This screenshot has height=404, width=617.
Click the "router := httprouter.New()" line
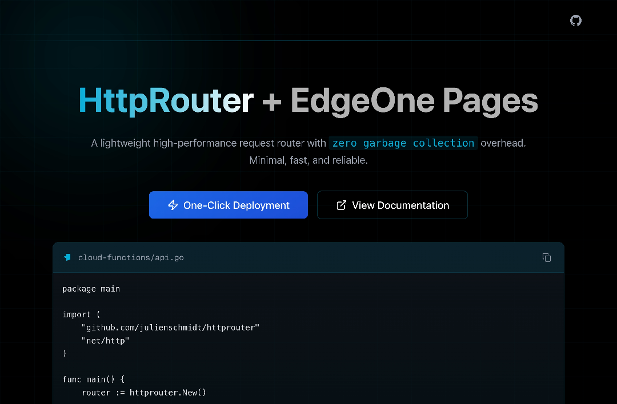point(143,393)
